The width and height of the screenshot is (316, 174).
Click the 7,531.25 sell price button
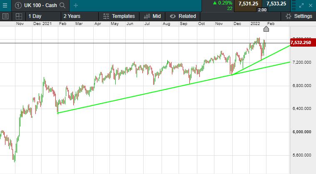point(249,4)
